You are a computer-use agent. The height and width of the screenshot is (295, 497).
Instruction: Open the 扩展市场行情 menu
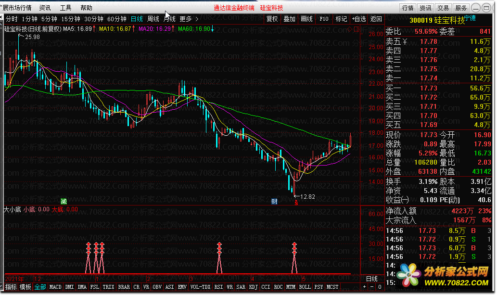16,8
